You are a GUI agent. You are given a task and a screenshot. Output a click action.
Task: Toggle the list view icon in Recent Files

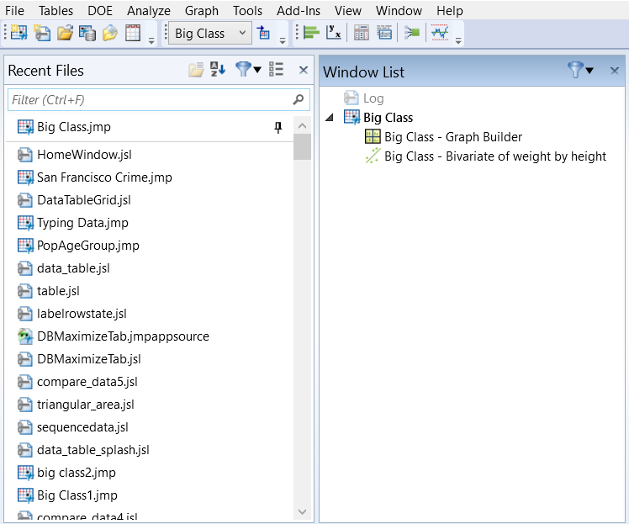coord(276,71)
